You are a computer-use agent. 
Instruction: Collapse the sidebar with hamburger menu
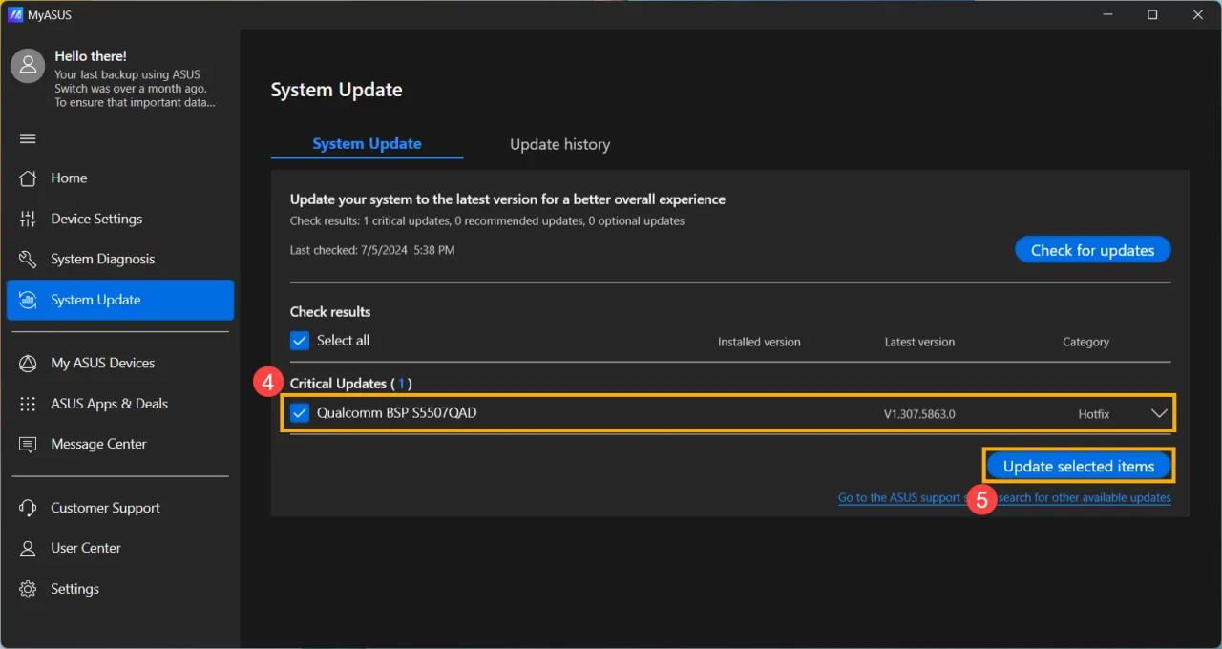[28, 138]
